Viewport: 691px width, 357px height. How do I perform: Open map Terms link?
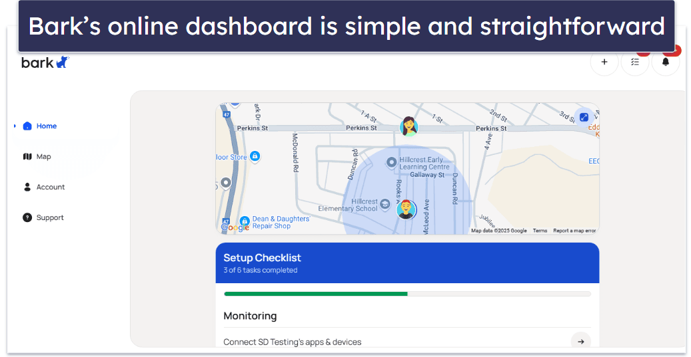[x=540, y=231]
